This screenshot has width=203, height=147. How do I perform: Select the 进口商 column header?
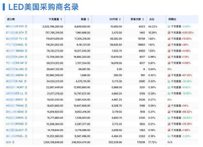point(11,19)
